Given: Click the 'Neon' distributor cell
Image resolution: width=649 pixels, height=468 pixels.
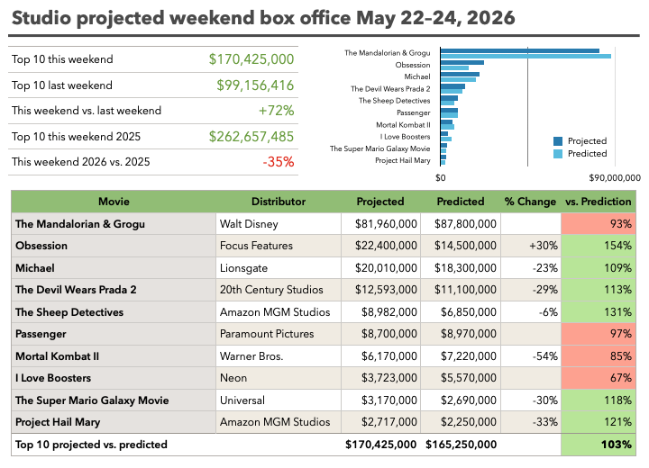Looking at the screenshot, I should pyautogui.click(x=279, y=378).
